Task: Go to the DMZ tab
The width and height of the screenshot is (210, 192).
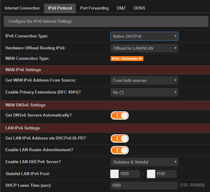Action: (x=121, y=8)
